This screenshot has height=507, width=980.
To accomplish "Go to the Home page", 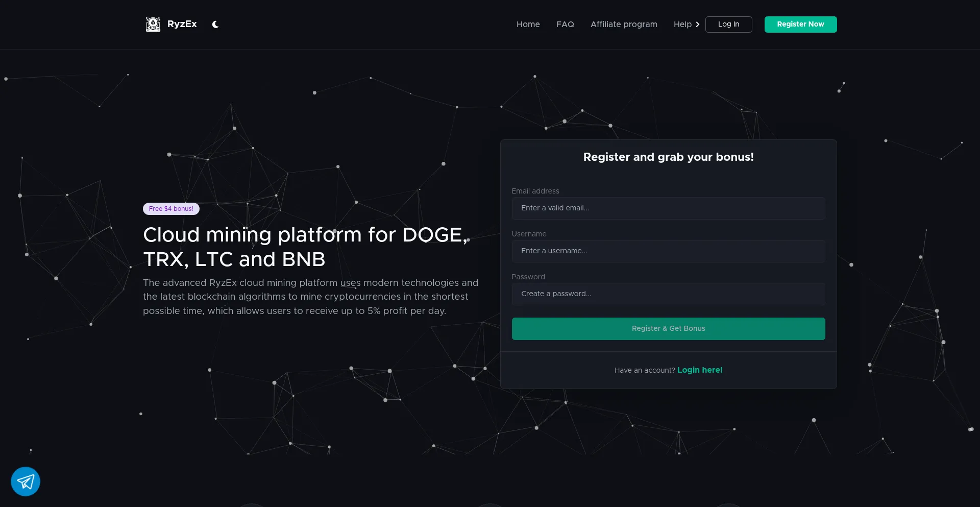I will click(528, 25).
